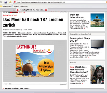
Task: Click the headline Das Meer hält noch 187 Leichen
Action: (33, 22)
